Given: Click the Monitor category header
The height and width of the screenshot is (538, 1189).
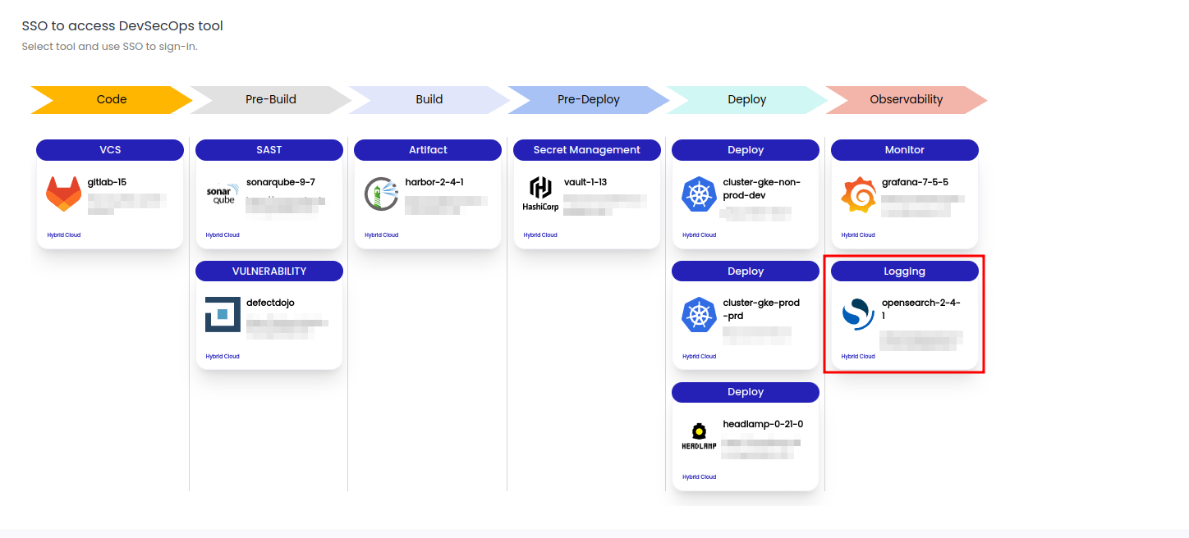Looking at the screenshot, I should pyautogui.click(x=905, y=150).
